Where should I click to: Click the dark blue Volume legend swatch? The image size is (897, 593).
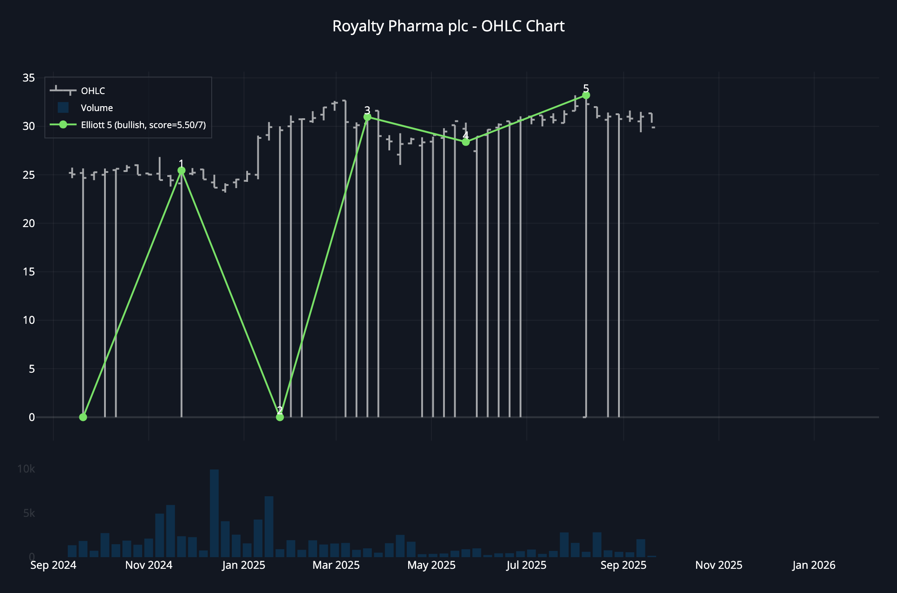click(x=63, y=107)
